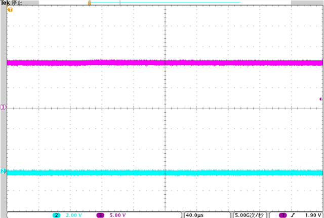324x218 pixels.
Task: Click the 5.00 V channel 3 scale readout
Action: (x=117, y=215)
